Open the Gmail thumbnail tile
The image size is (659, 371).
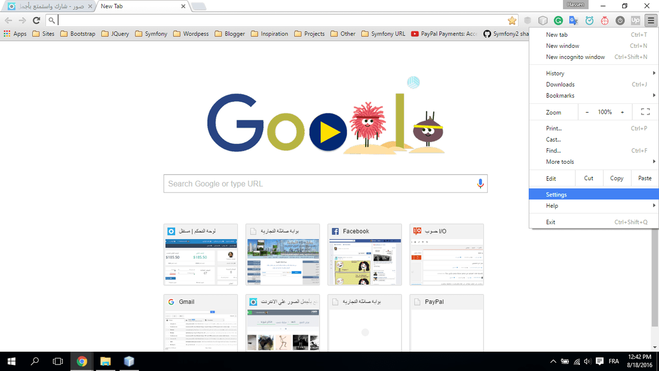pos(200,323)
